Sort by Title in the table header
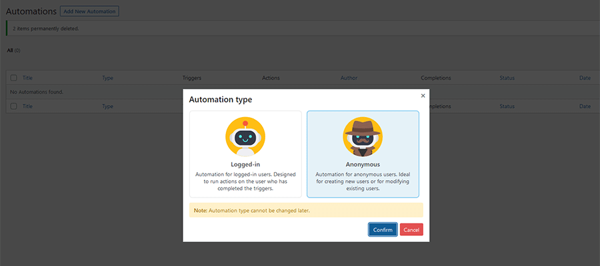 coord(27,78)
